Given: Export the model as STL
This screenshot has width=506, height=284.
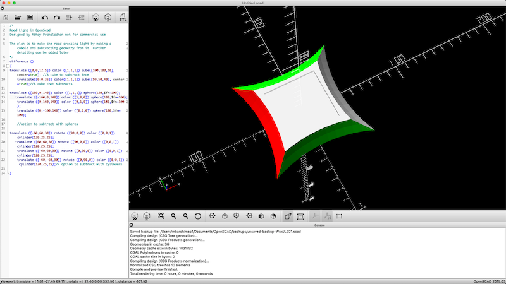Looking at the screenshot, I should 123,18.
